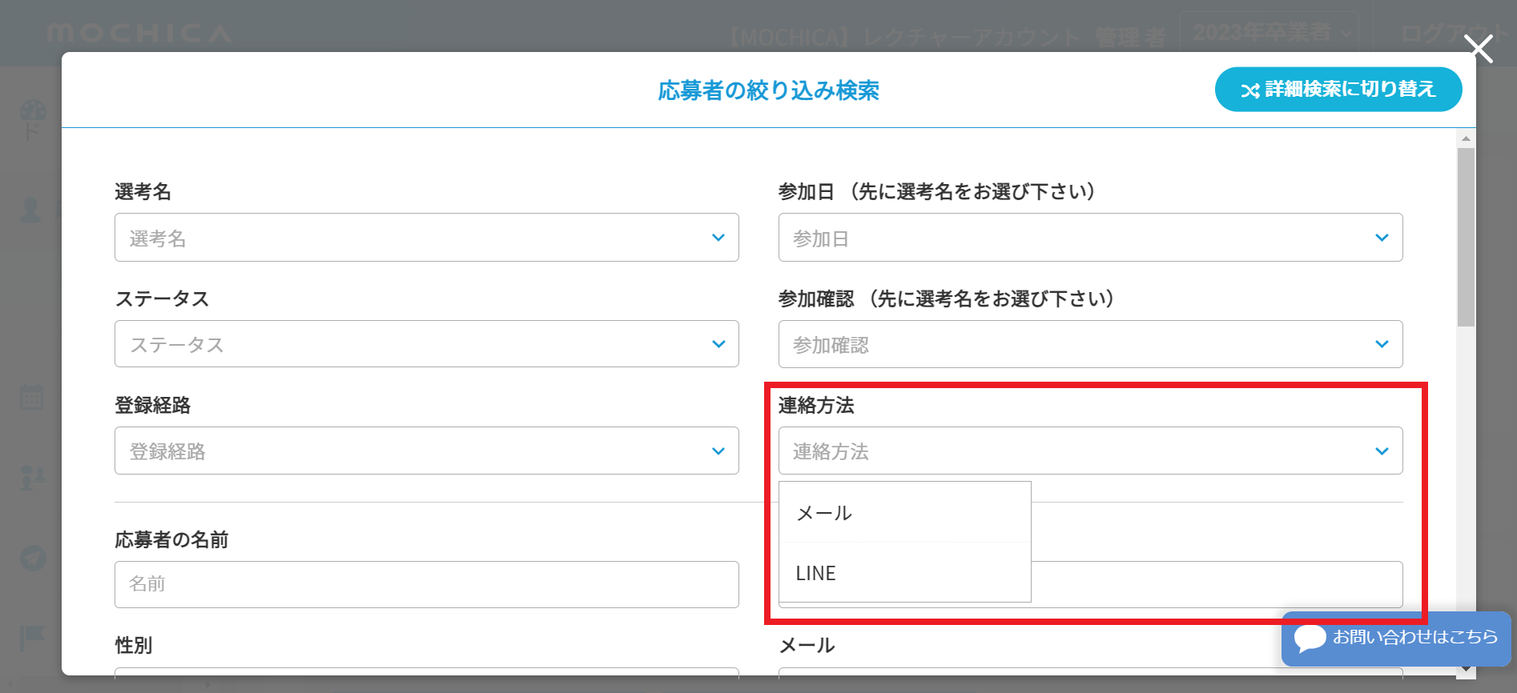Click the calendar icon in left sidebar
1517x693 pixels.
coord(32,397)
